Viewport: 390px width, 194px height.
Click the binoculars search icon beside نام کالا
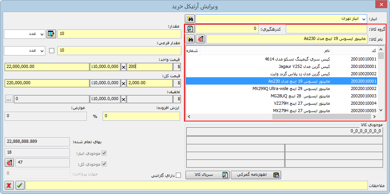[x=190, y=39]
